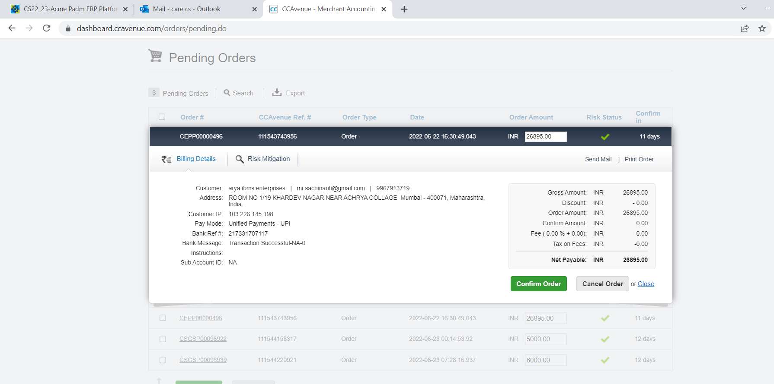Click the Search magnifier icon
The height and width of the screenshot is (384, 774).
pyautogui.click(x=227, y=92)
